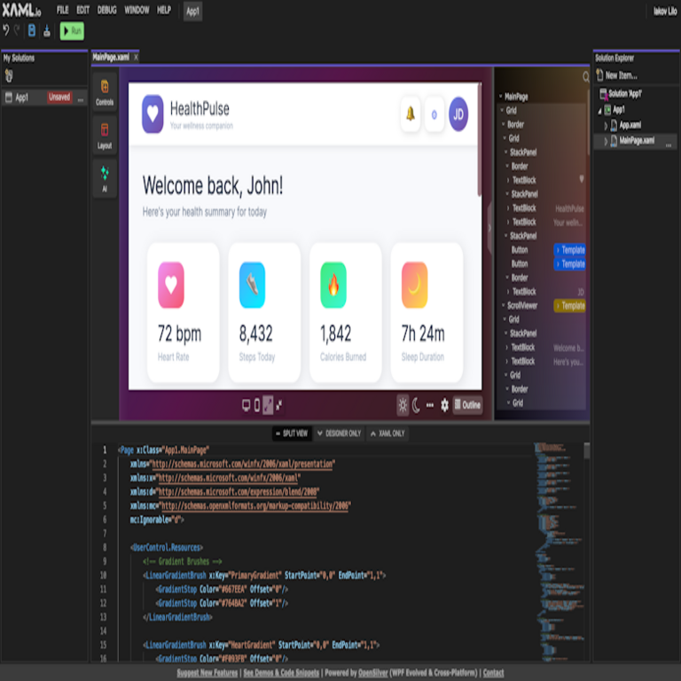
Task: Open the Suggest New Features link
Action: pyautogui.click(x=207, y=673)
